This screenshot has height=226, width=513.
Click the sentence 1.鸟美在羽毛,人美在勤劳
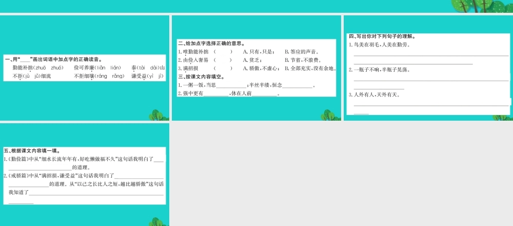[379, 45]
